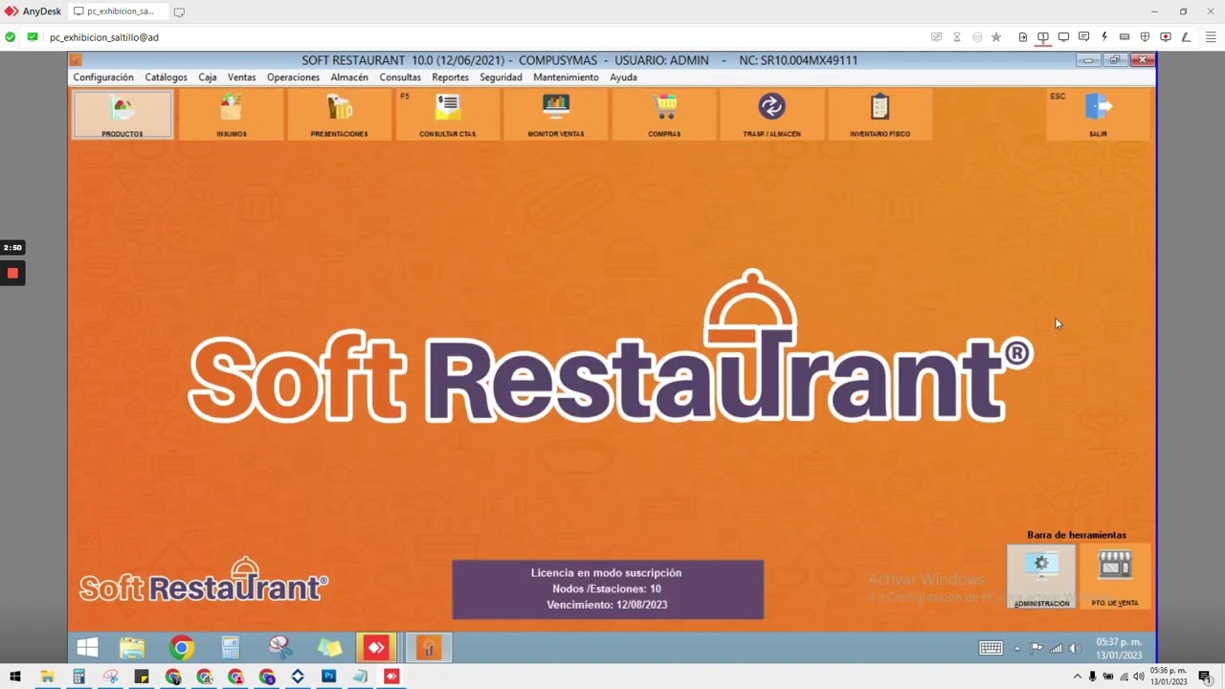The width and height of the screenshot is (1225, 689).
Task: Open the Seguridad menu
Action: tap(501, 78)
